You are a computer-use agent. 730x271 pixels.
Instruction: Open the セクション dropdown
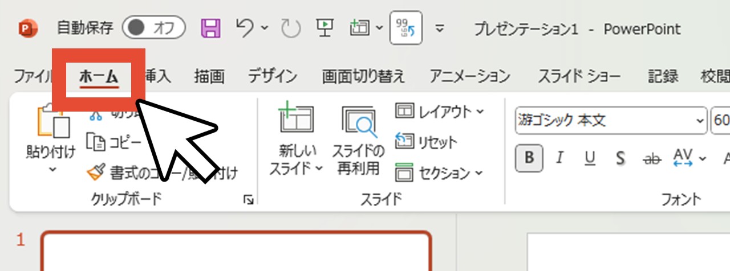[x=439, y=172]
